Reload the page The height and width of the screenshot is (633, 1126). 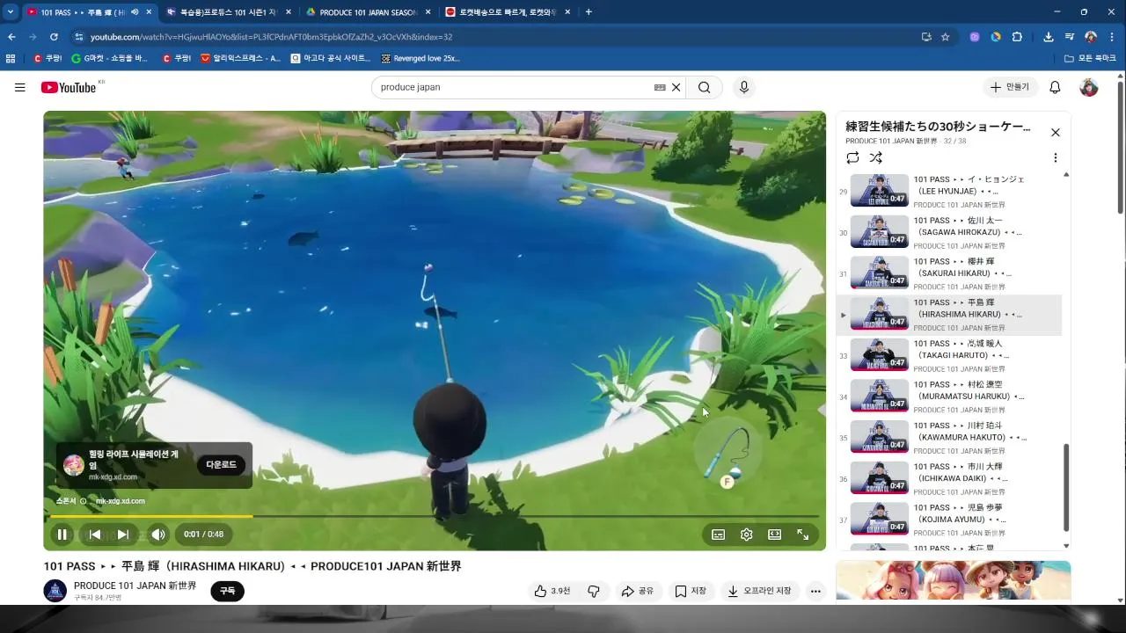point(54,37)
